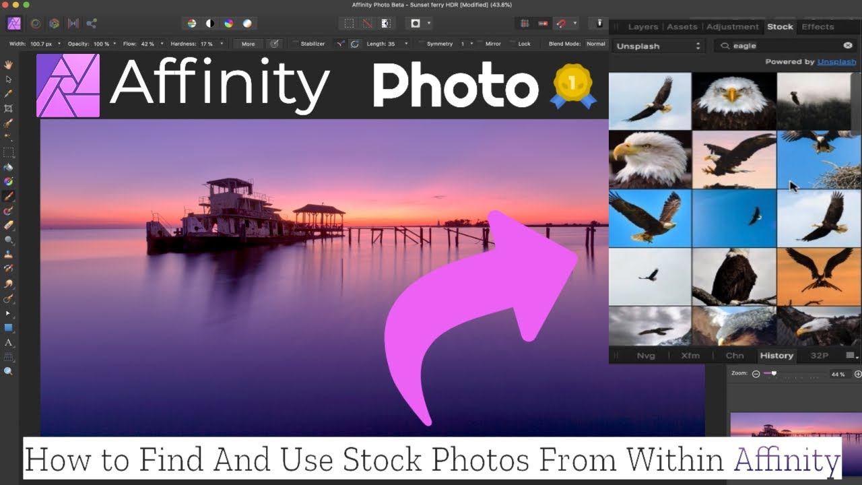
Task: Invert the pixel selection
Action: (x=385, y=24)
